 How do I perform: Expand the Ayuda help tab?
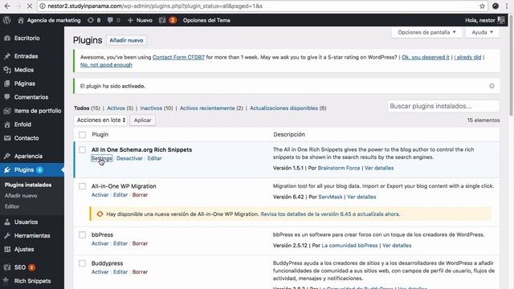(x=482, y=32)
